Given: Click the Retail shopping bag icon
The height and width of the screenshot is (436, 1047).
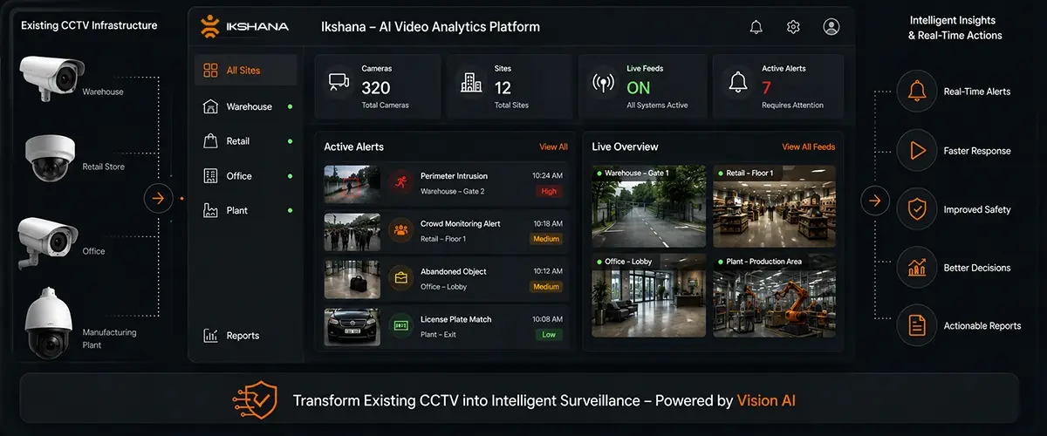Looking at the screenshot, I should click(x=210, y=141).
